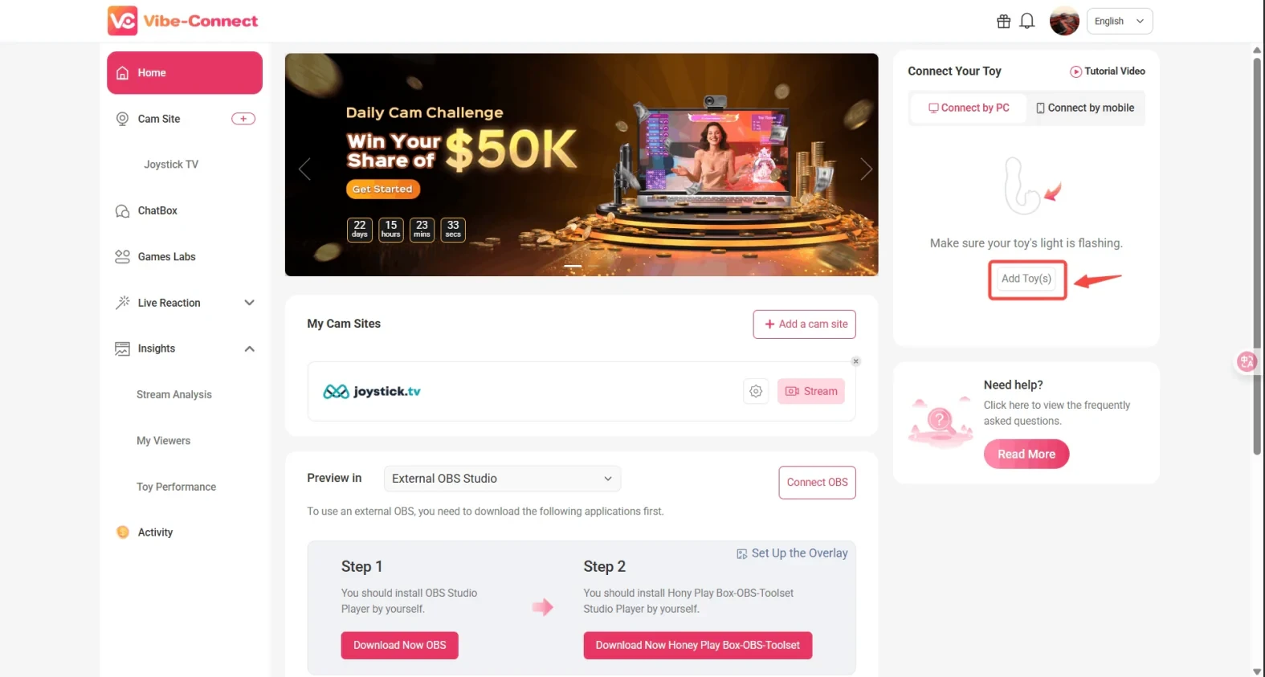Click the Add Toy(s) button
This screenshot has width=1265, height=677.
pos(1026,279)
